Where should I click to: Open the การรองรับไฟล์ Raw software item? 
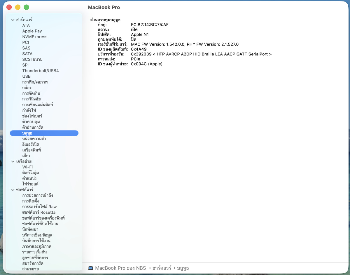coord(39,207)
